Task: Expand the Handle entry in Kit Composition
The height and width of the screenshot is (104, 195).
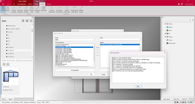Action: tap(113, 58)
